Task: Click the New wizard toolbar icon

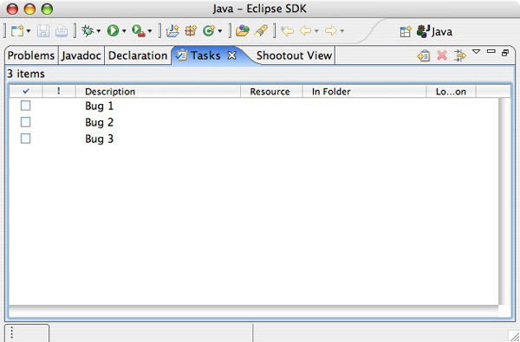Action: [17, 31]
